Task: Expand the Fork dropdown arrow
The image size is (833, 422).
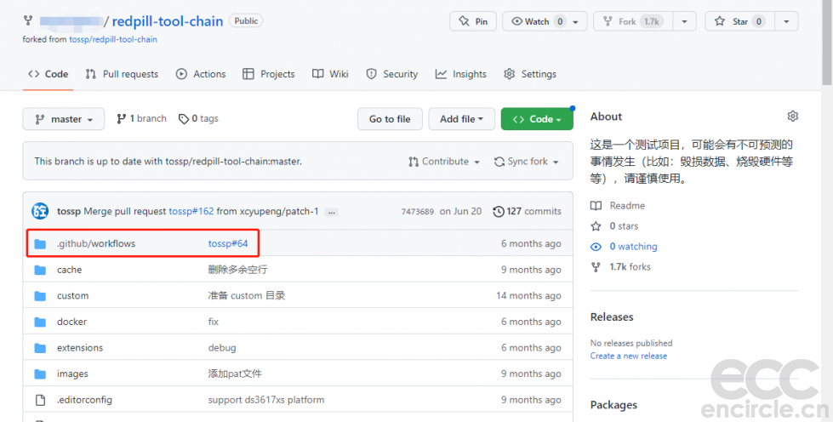Action: (685, 22)
